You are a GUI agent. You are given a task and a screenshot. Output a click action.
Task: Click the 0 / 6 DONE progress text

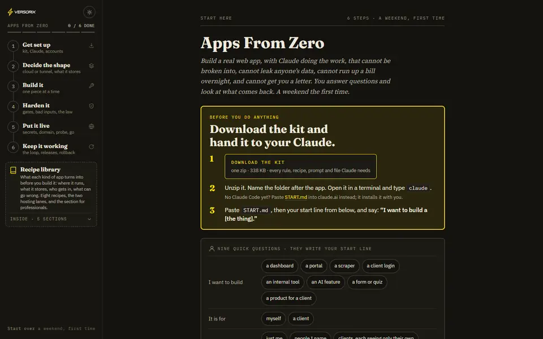tap(81, 25)
